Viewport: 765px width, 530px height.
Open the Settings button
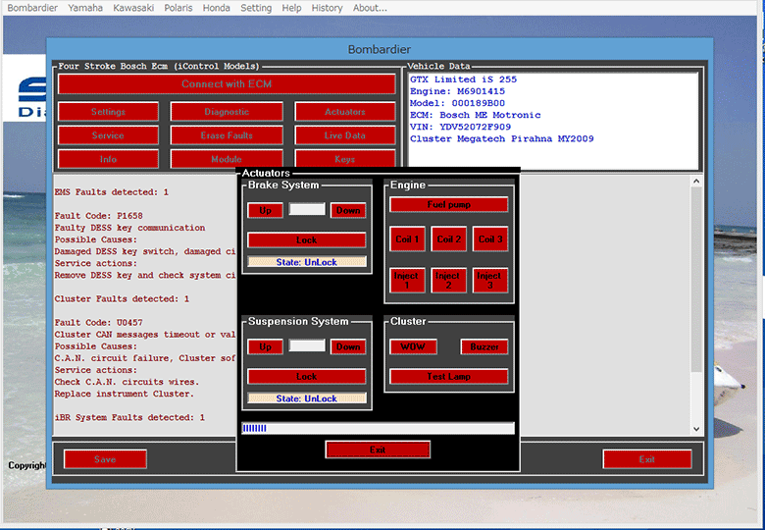[x=108, y=112]
